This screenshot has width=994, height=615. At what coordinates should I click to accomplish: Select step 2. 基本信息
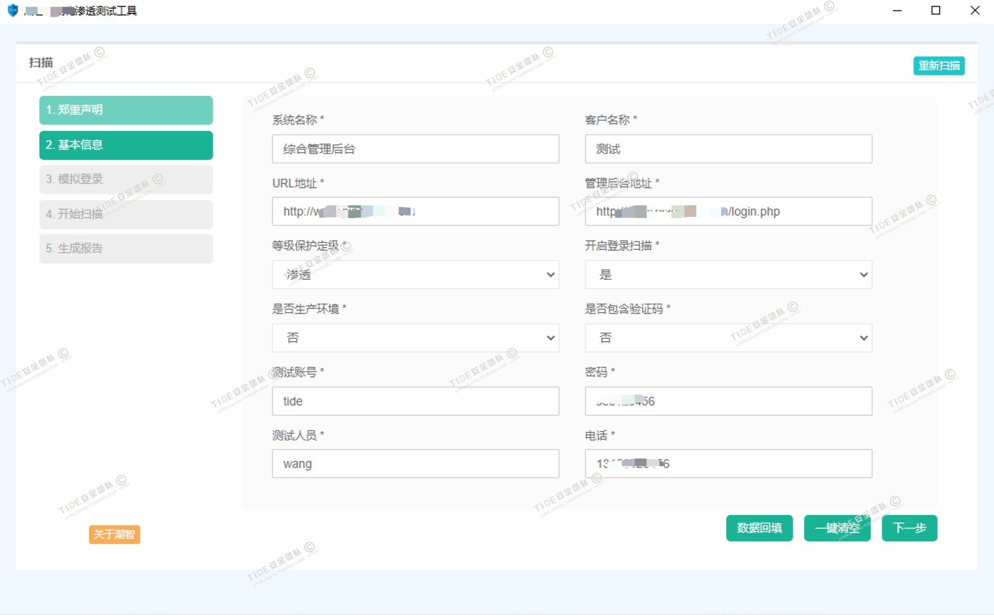[x=126, y=145]
